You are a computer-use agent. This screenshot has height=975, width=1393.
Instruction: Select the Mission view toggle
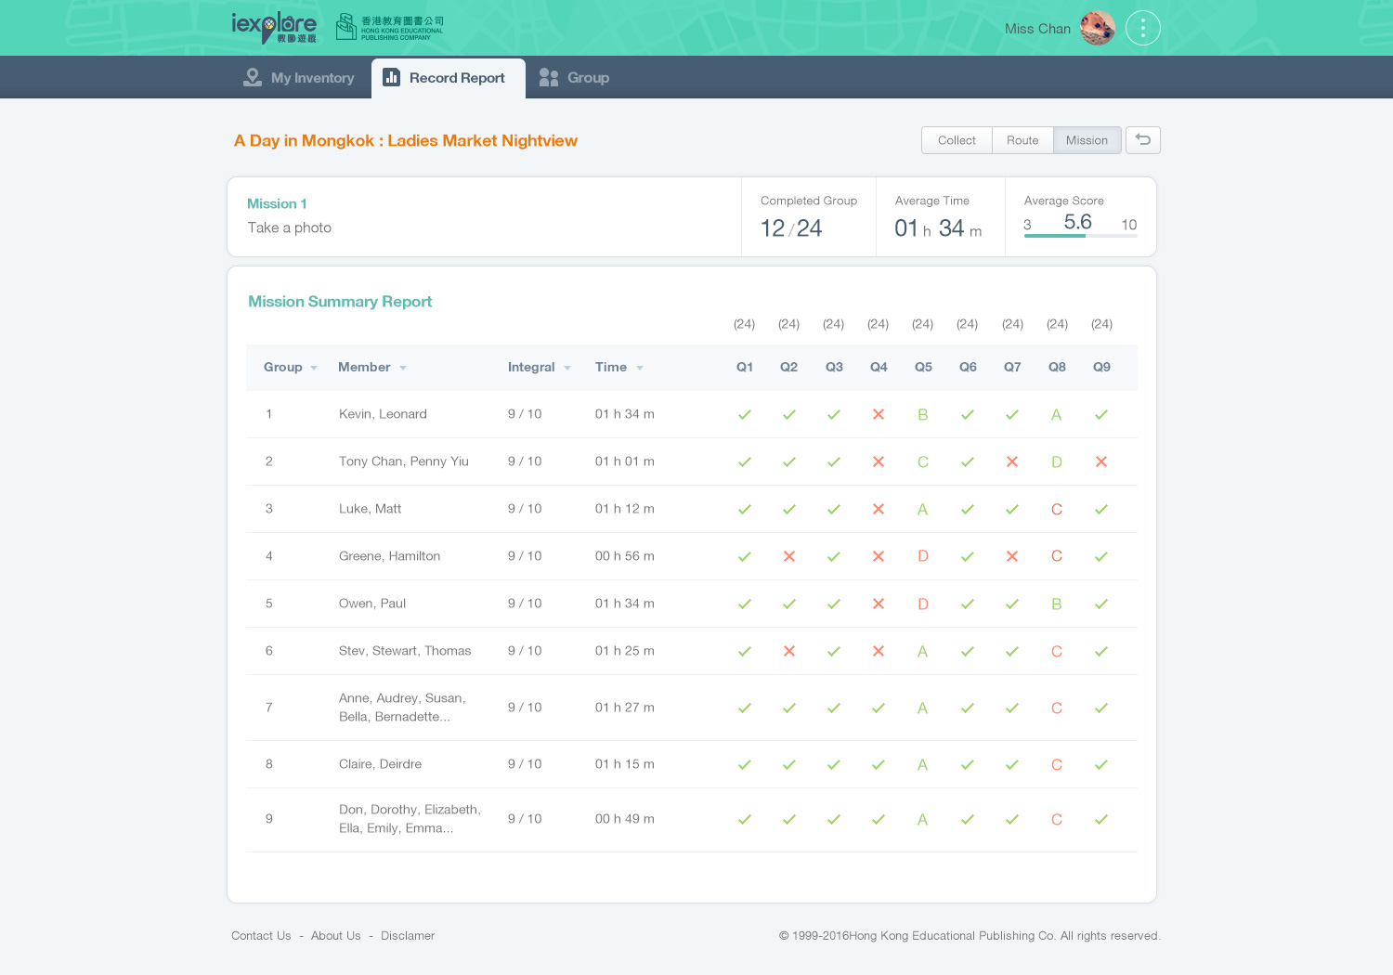[1087, 140]
